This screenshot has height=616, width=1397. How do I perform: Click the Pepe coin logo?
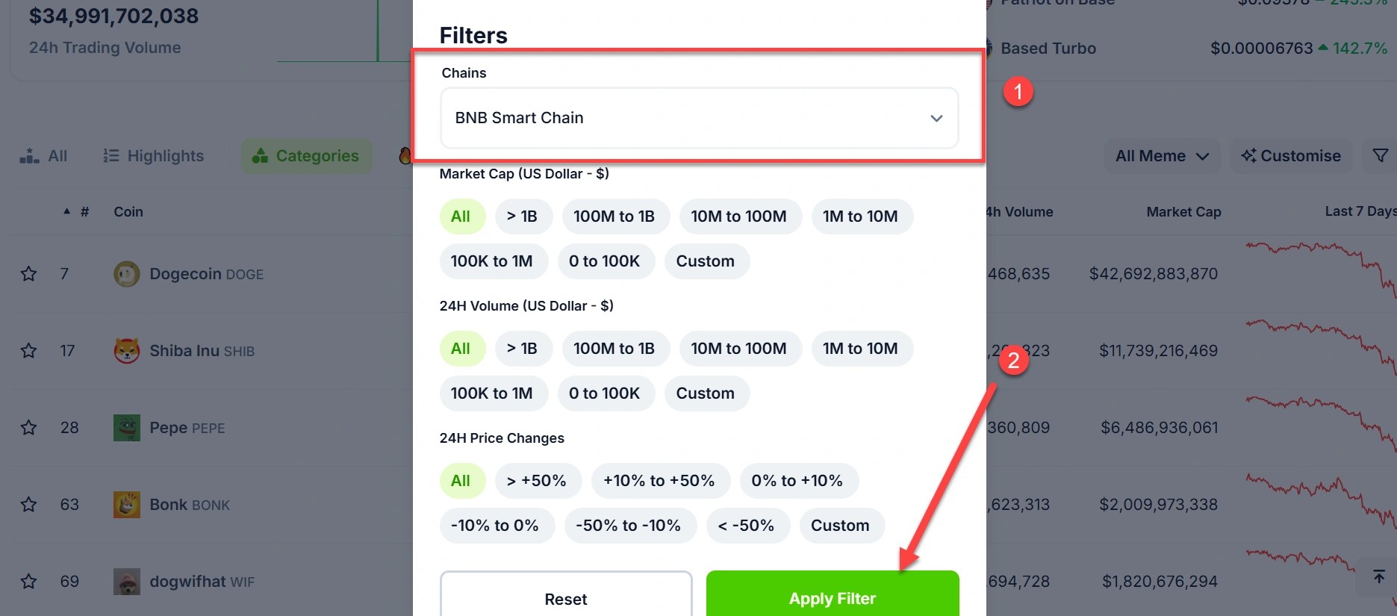pos(127,427)
